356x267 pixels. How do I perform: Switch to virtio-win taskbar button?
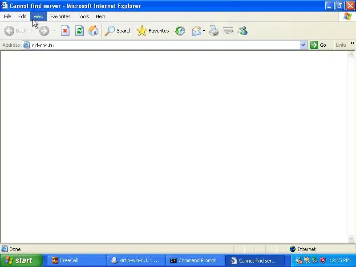click(x=136, y=260)
